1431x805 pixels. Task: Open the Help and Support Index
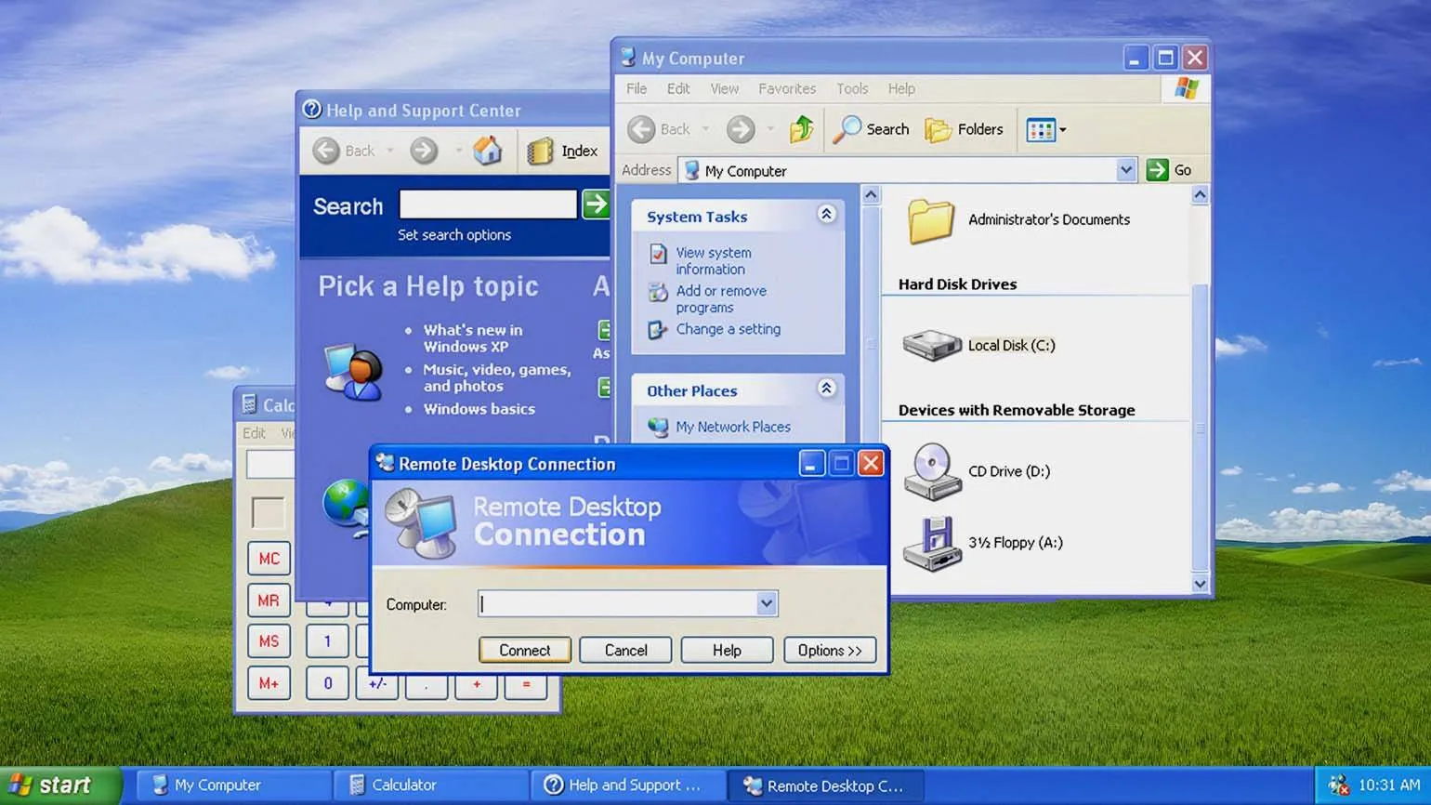coord(563,151)
